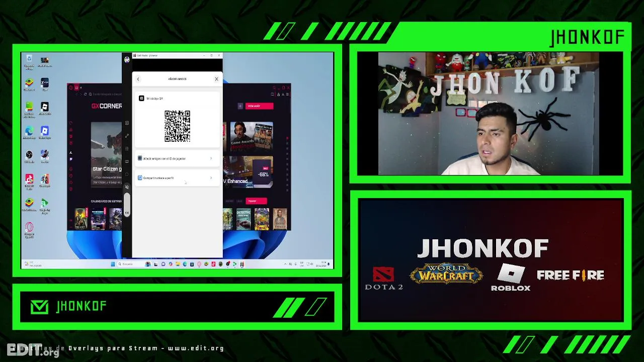Open Opera GX downloads toolbar icon
The image size is (644, 362).
pyautogui.click(x=283, y=94)
